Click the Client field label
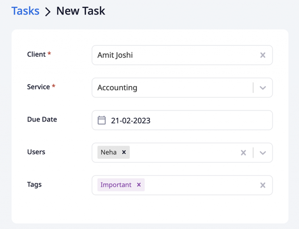 click(x=37, y=54)
